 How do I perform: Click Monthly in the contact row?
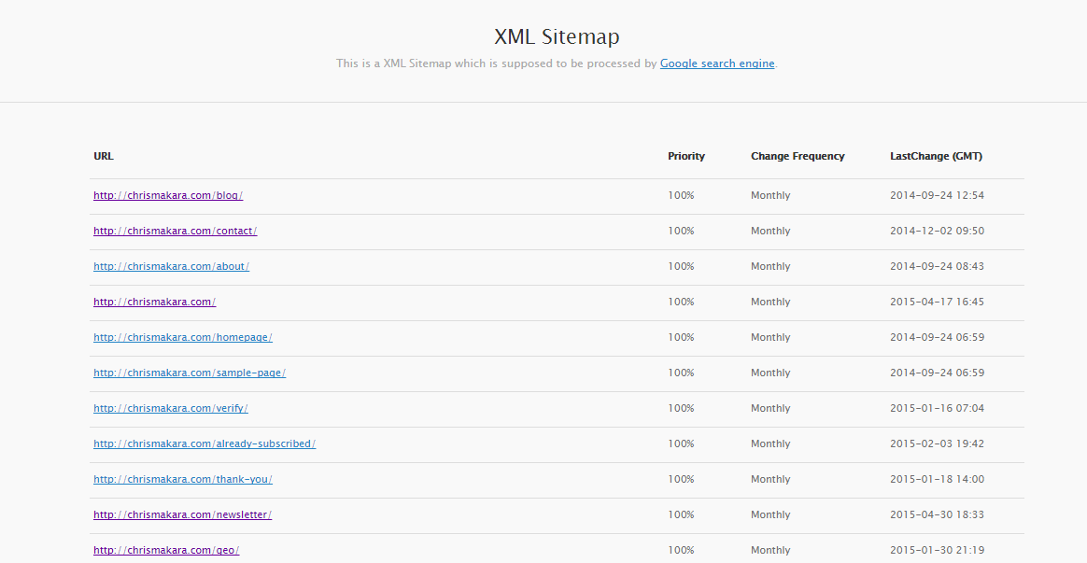[x=770, y=231]
